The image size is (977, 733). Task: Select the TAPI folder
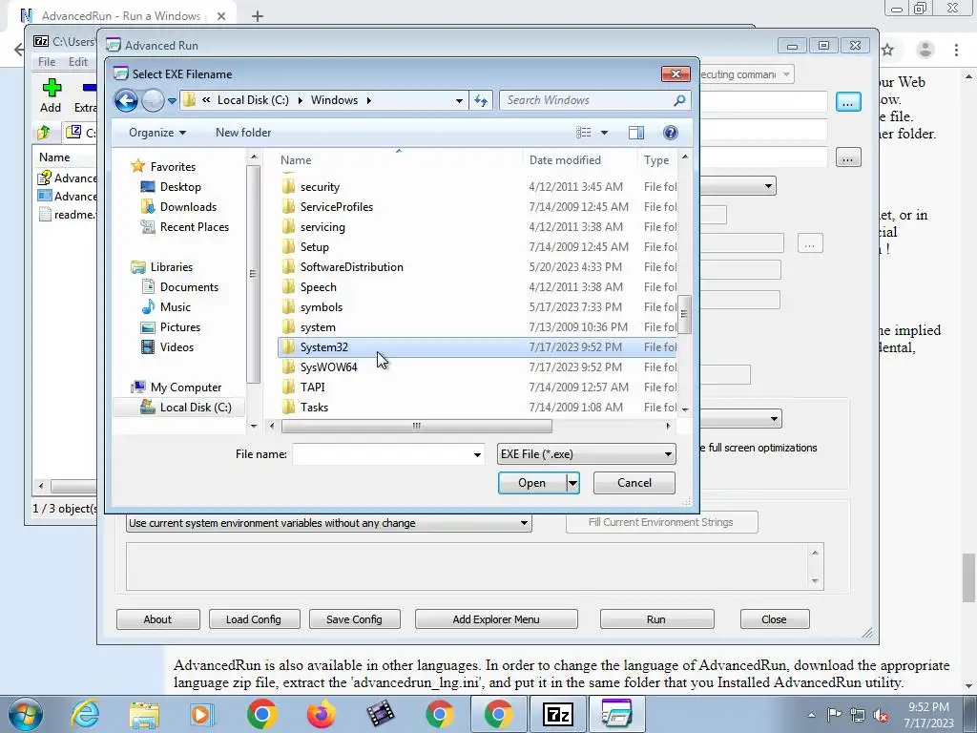tap(312, 387)
